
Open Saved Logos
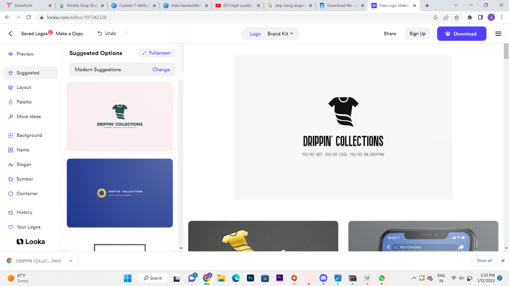34,34
